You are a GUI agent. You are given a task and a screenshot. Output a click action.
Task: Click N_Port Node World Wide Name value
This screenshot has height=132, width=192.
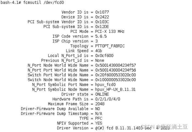[116, 65]
